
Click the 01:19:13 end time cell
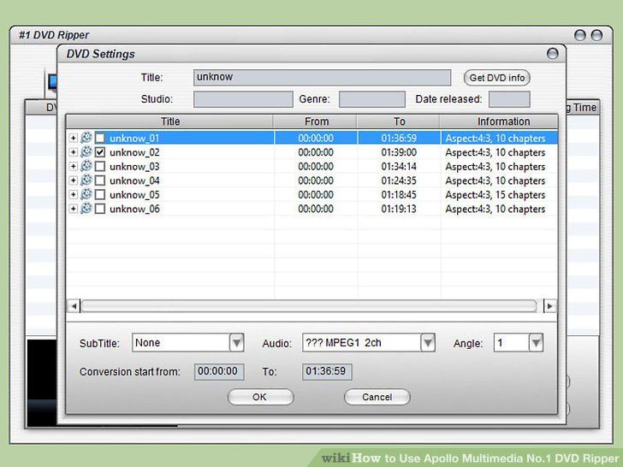click(x=399, y=209)
